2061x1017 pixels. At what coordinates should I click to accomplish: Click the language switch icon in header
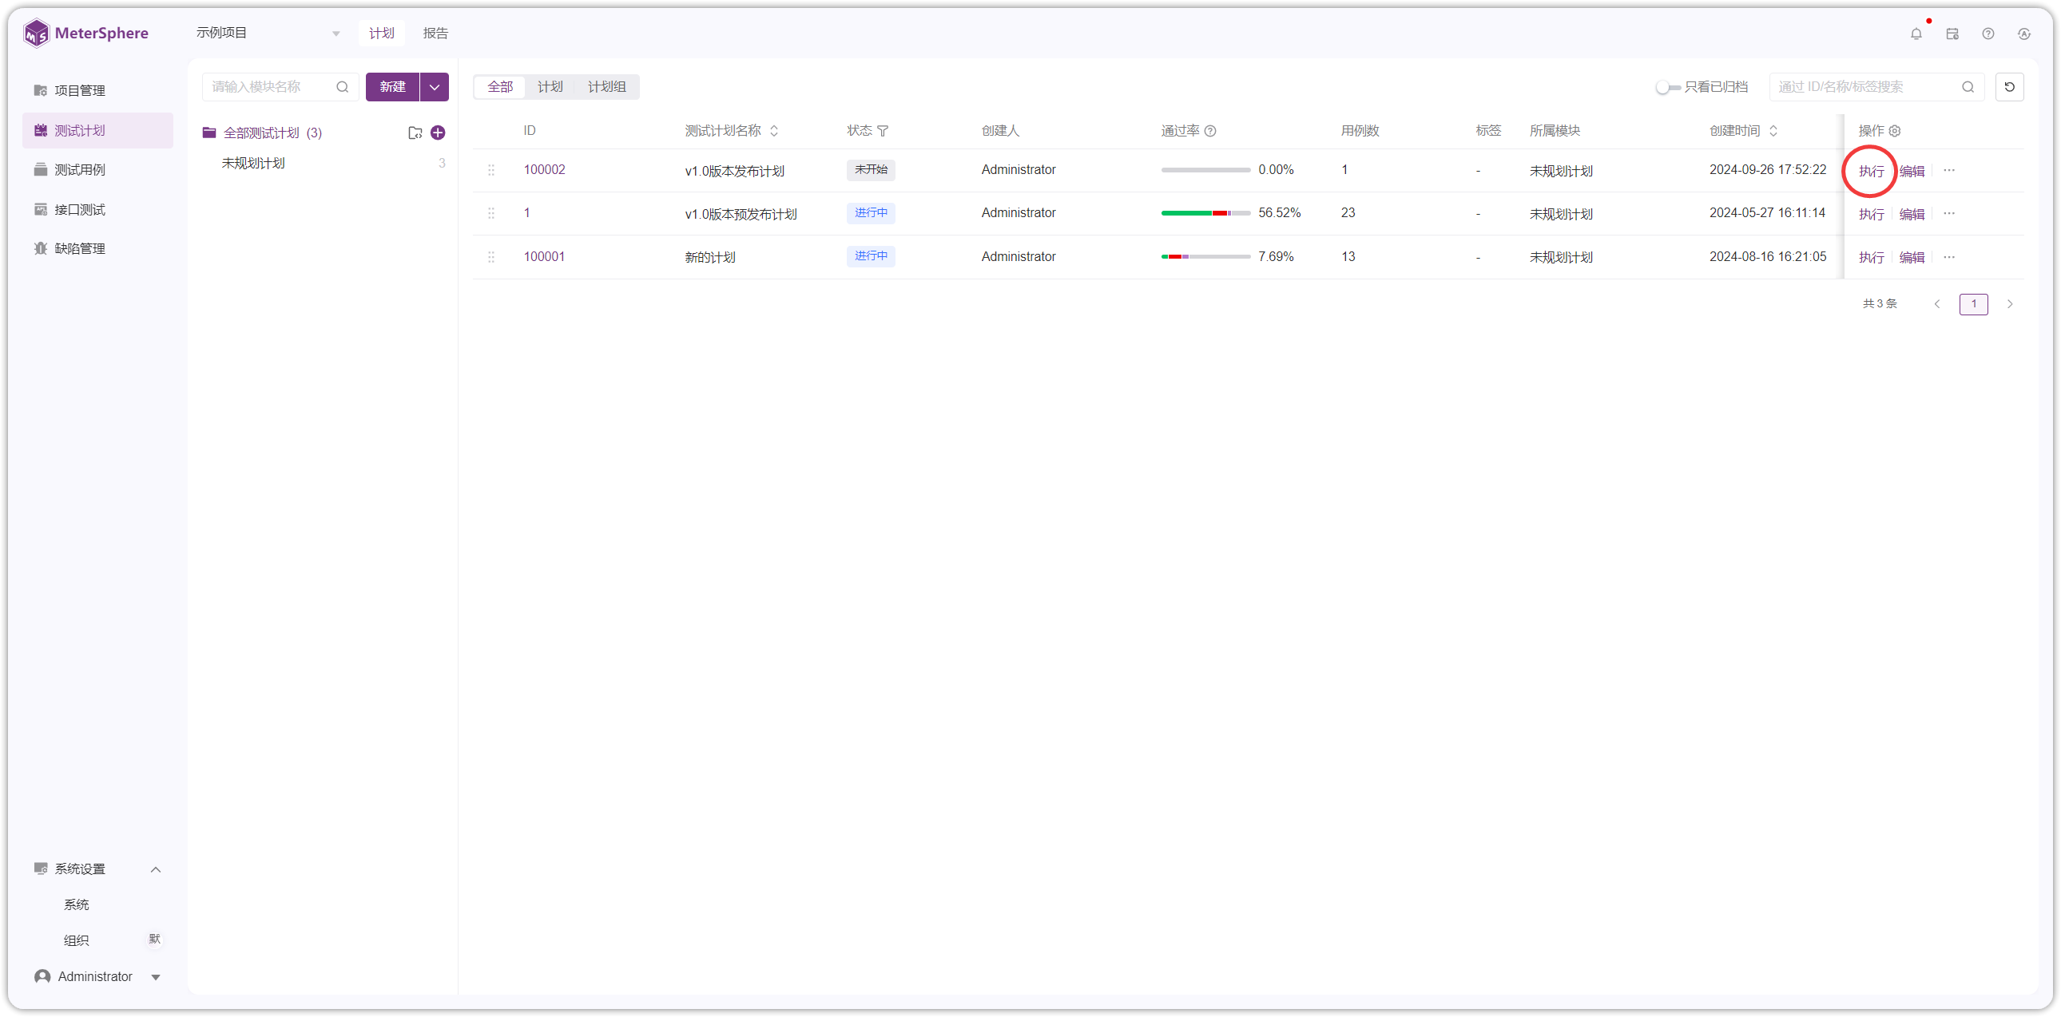[2024, 34]
